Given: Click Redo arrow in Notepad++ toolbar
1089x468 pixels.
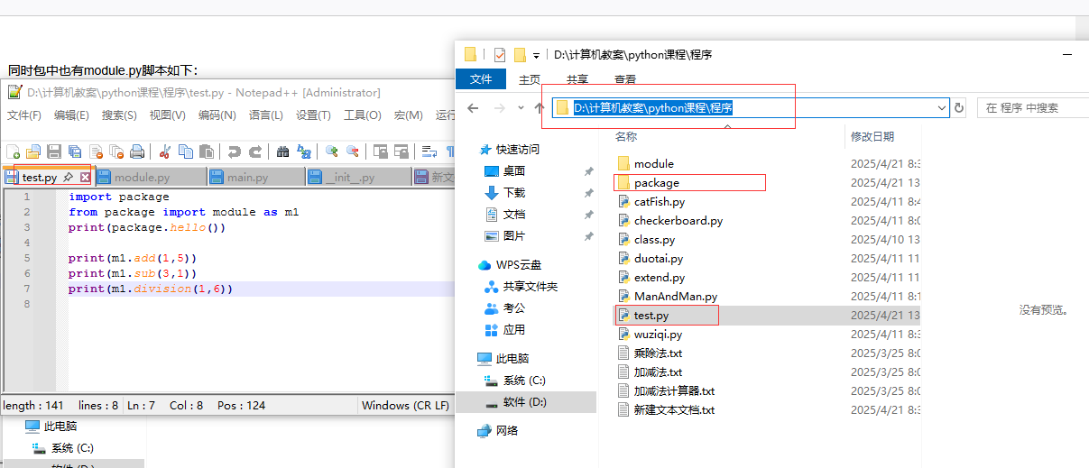Looking at the screenshot, I should tap(255, 151).
